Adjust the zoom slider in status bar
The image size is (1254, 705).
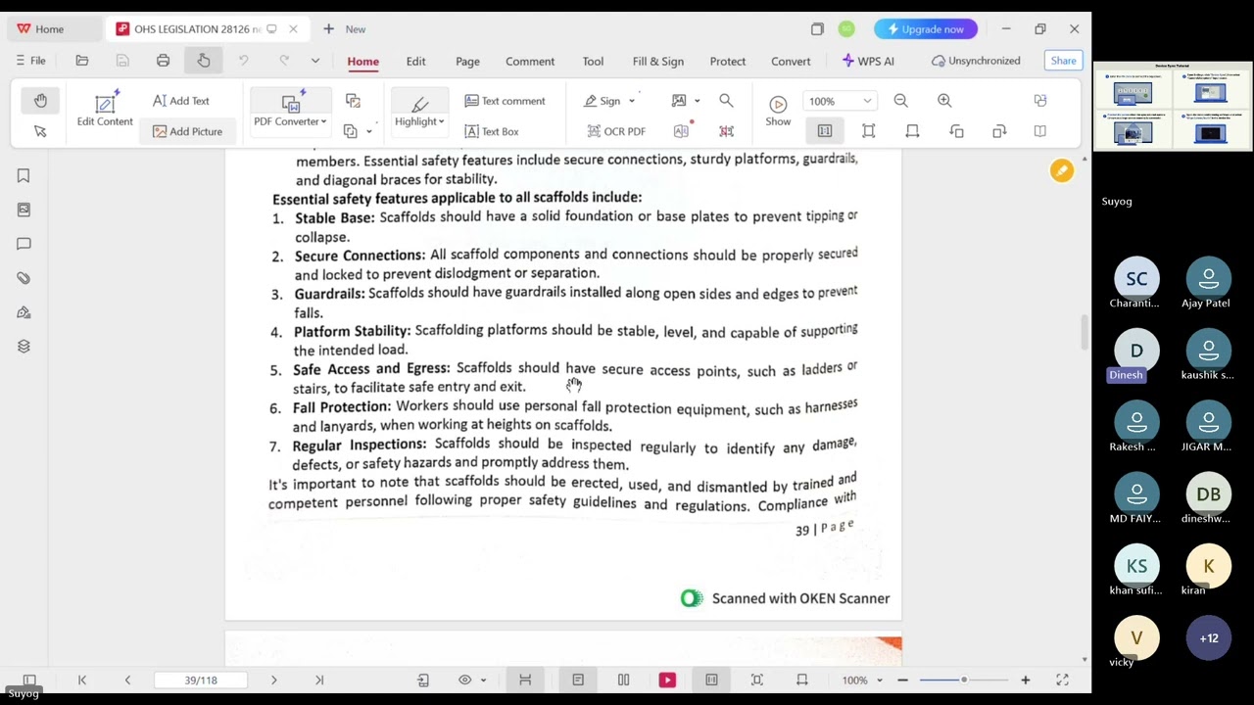point(963,680)
